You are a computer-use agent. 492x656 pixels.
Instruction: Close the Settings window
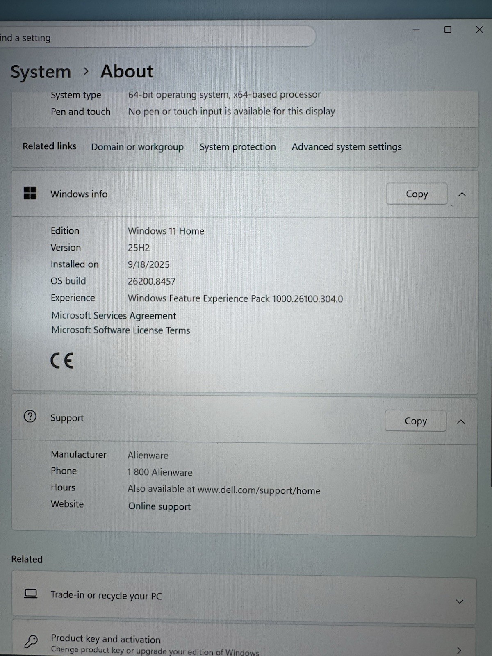pos(479,30)
